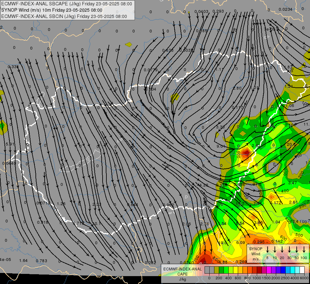Click the map value 0.338
Image resolution: width=310 pixels, height=284 pixels.
click(x=13, y=67)
